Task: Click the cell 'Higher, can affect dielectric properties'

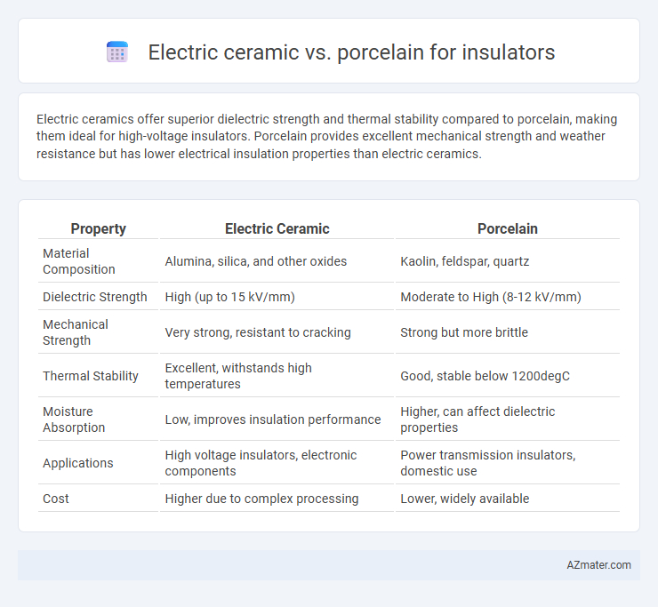Action: [x=477, y=419]
